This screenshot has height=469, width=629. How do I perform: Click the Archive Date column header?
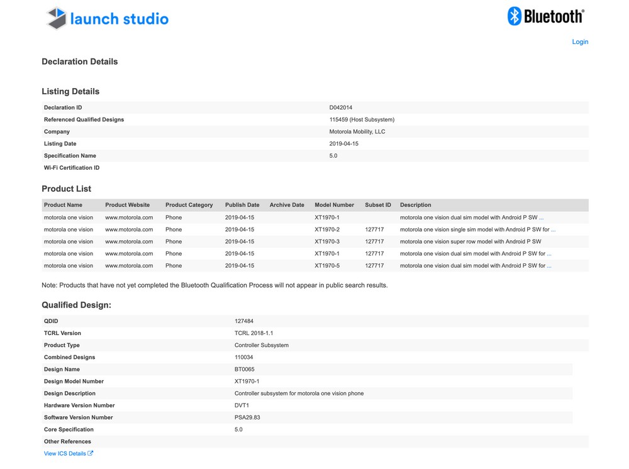pos(287,205)
